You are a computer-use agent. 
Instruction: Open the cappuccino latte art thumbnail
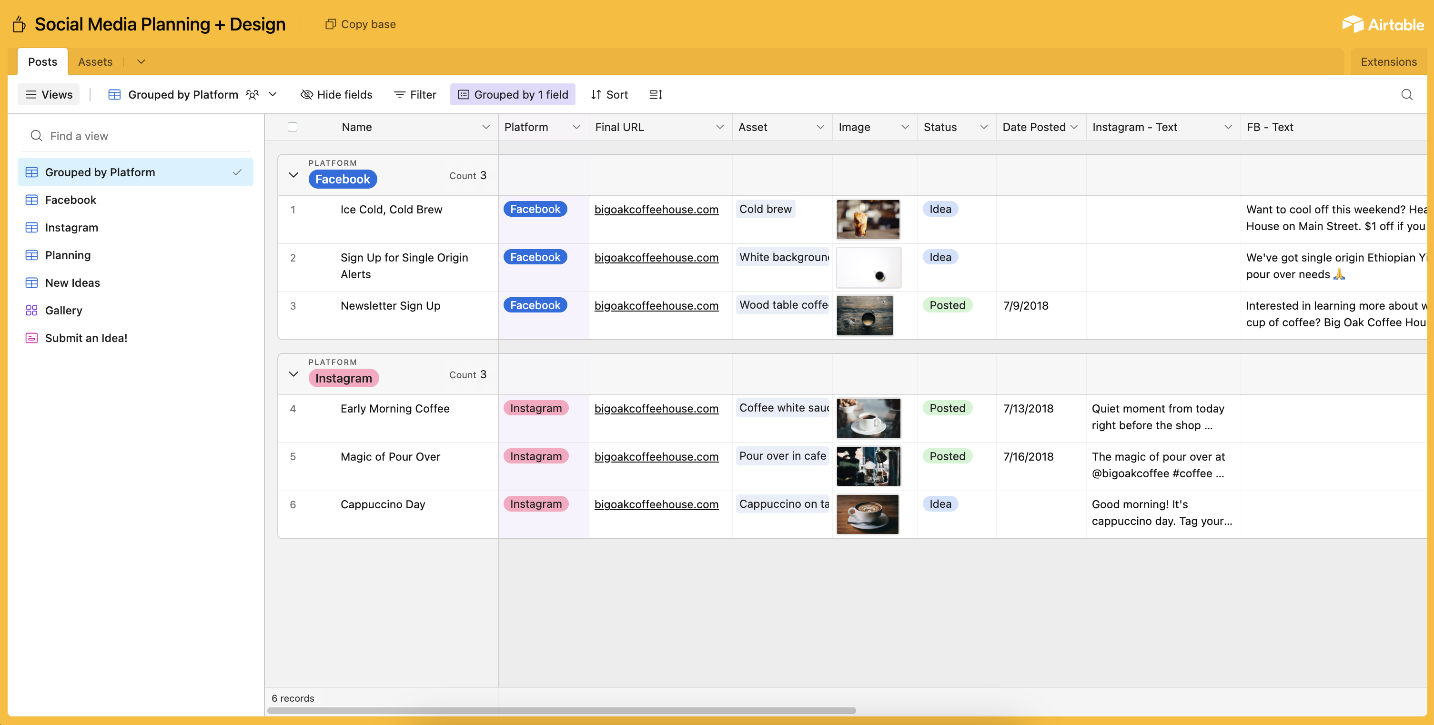click(x=867, y=514)
